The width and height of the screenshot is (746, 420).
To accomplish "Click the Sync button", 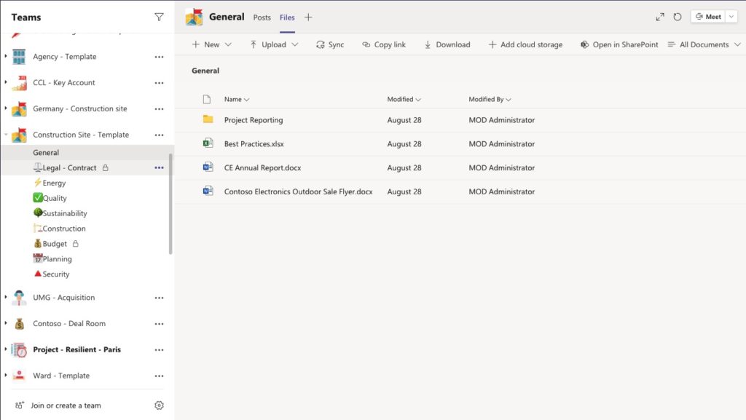I will coord(330,44).
